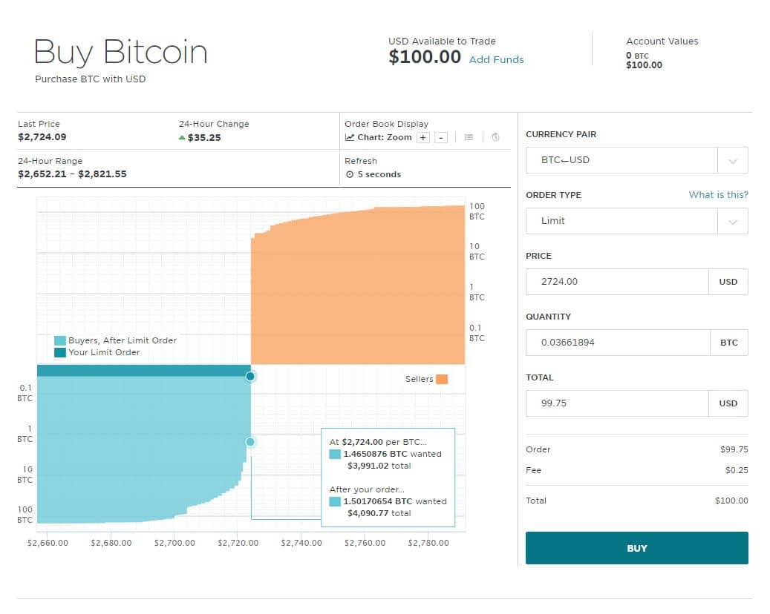This screenshot has width=770, height=614.
Task: Select the USD Available to Trade header
Action: click(x=442, y=41)
